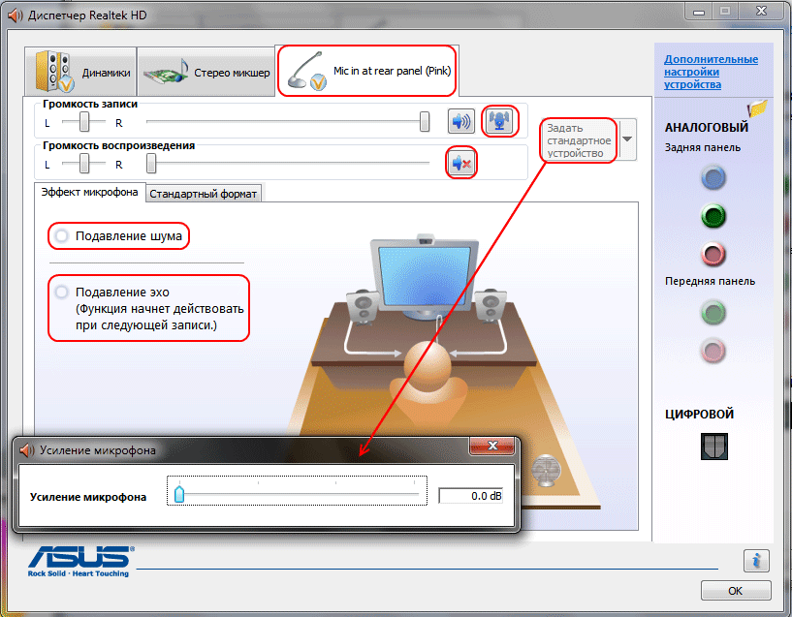Click Задать стандартное устройство button
This screenshot has height=617, width=792.
579,140
